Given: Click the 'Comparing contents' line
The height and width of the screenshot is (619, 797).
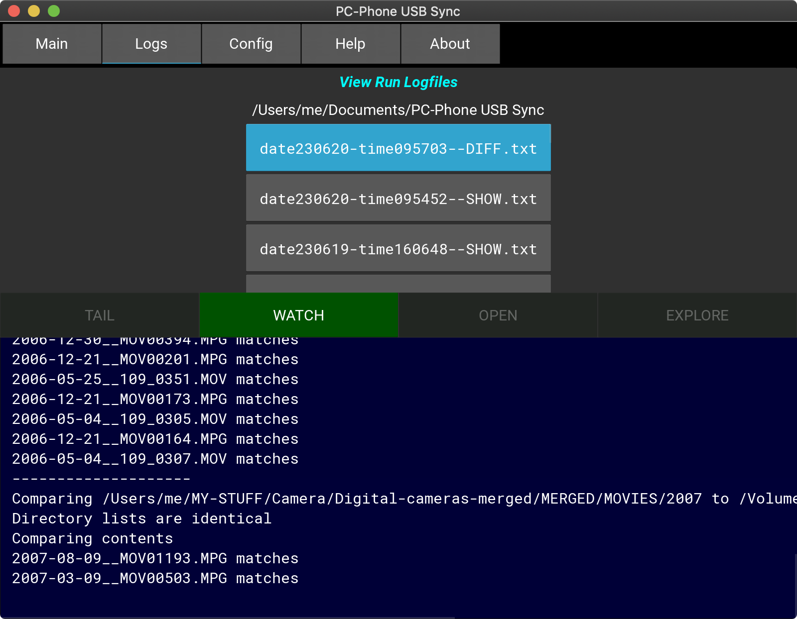Looking at the screenshot, I should (93, 538).
